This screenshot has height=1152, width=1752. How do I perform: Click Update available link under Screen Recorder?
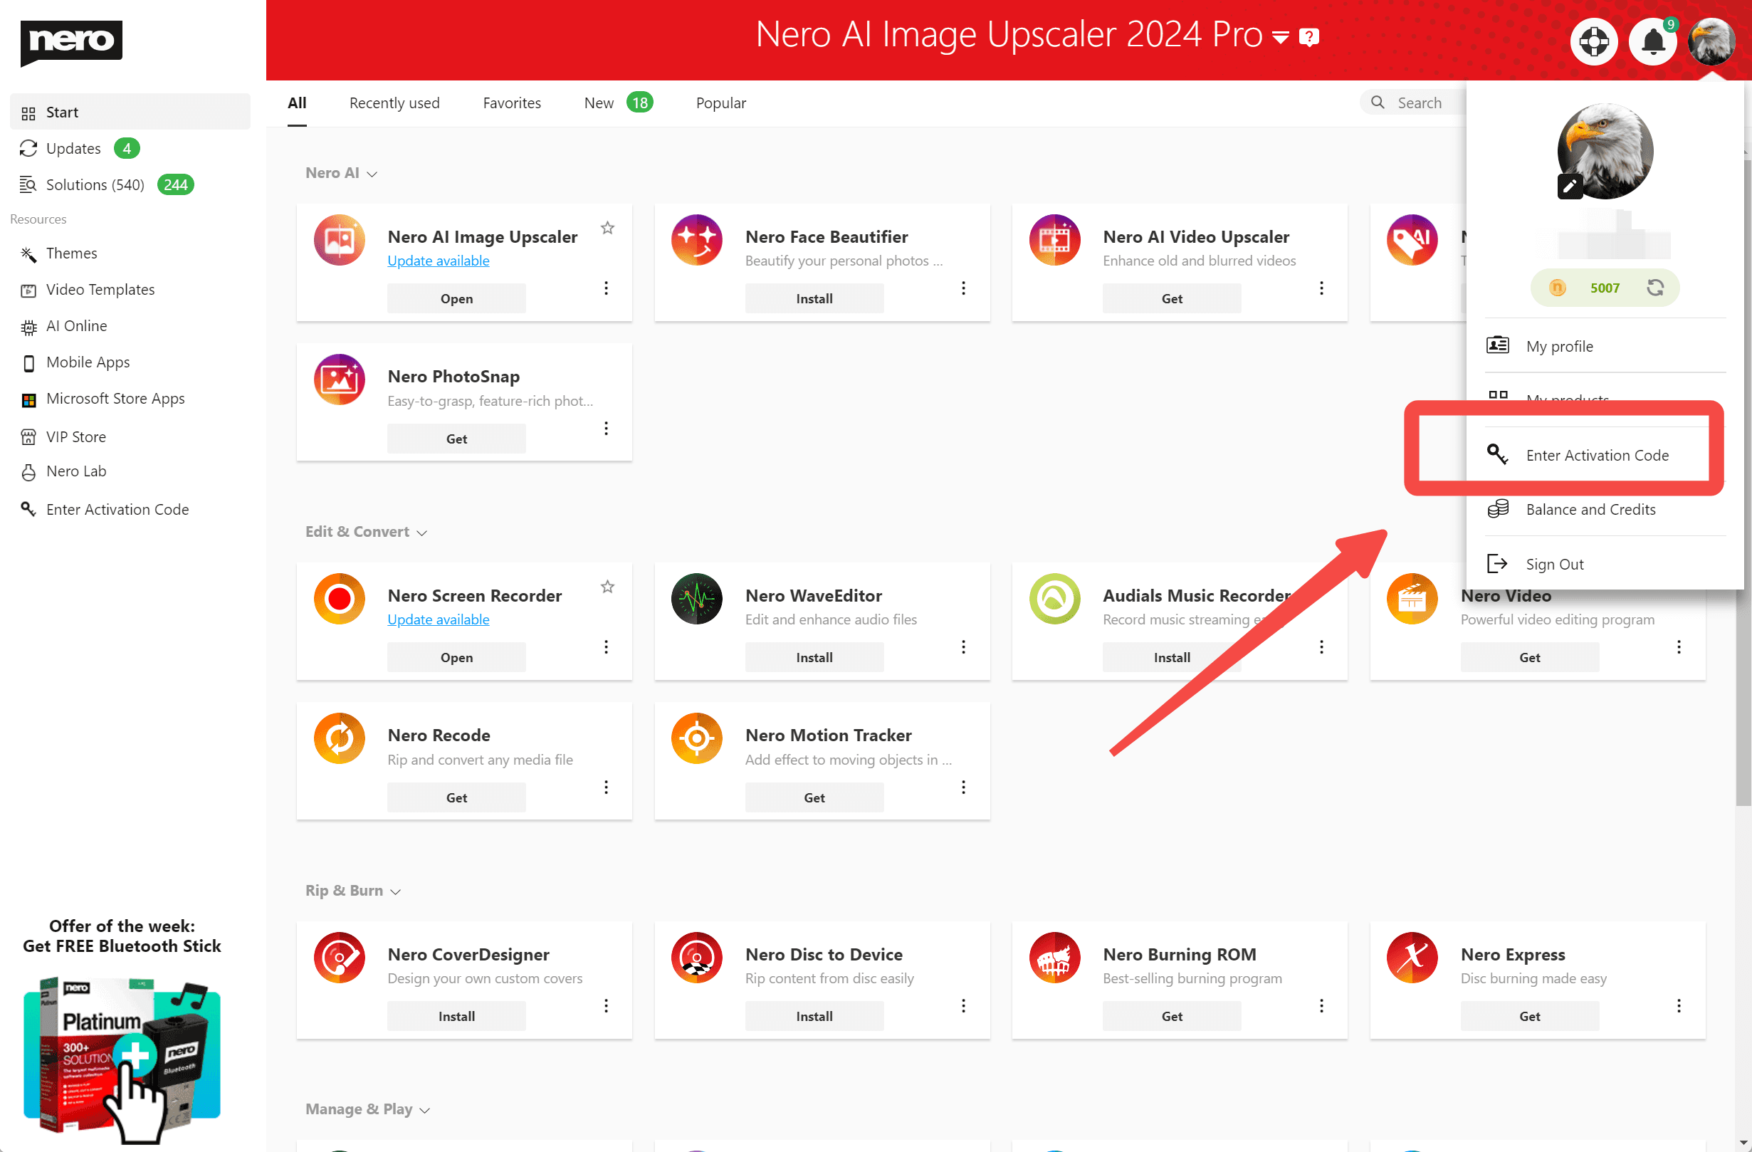click(438, 619)
